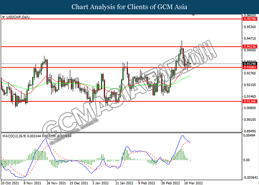
Task: Click the 0.94715 price axis value
Action: coord(250,38)
